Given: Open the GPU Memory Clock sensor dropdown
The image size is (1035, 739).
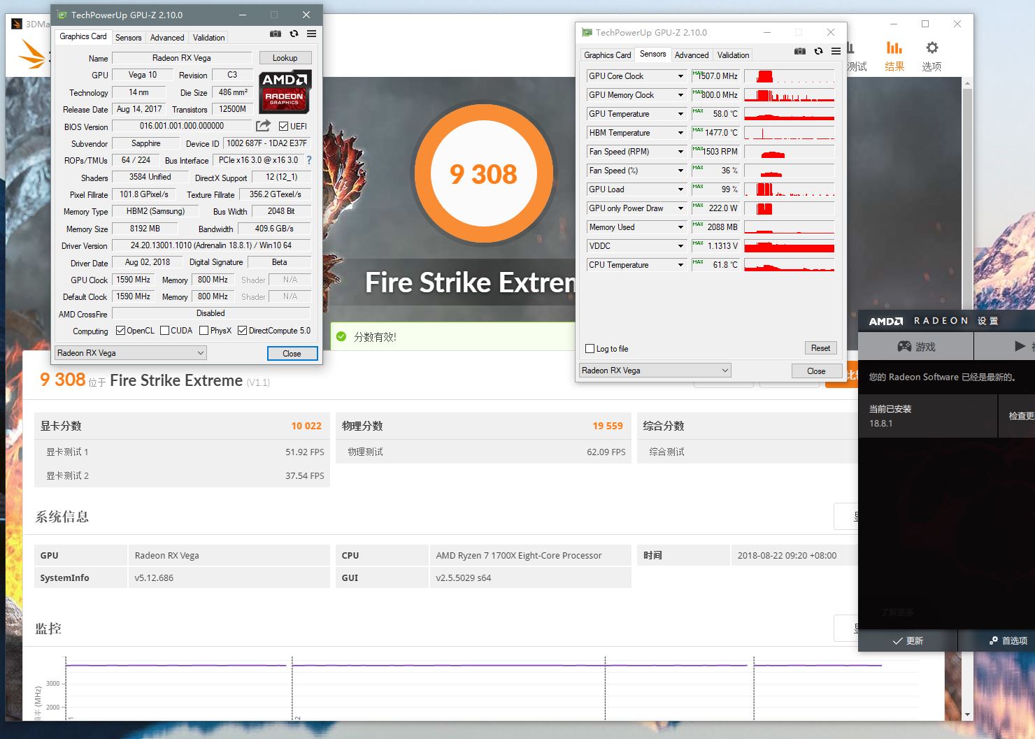Looking at the screenshot, I should (x=680, y=95).
